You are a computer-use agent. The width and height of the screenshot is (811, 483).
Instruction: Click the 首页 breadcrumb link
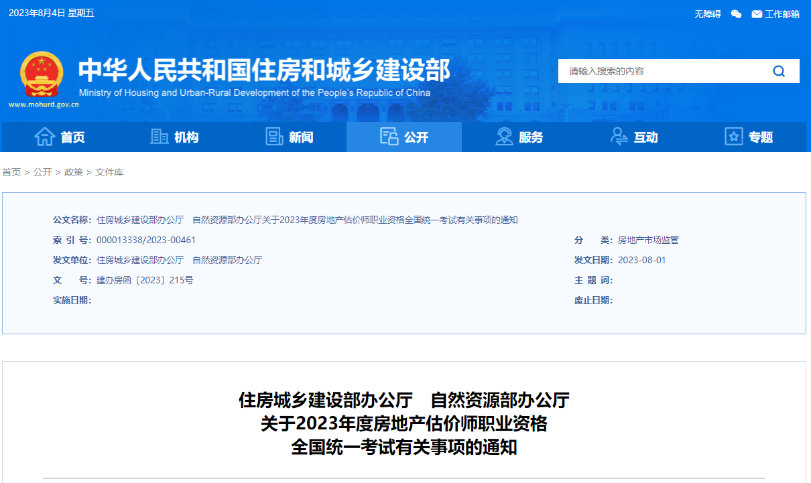click(11, 172)
